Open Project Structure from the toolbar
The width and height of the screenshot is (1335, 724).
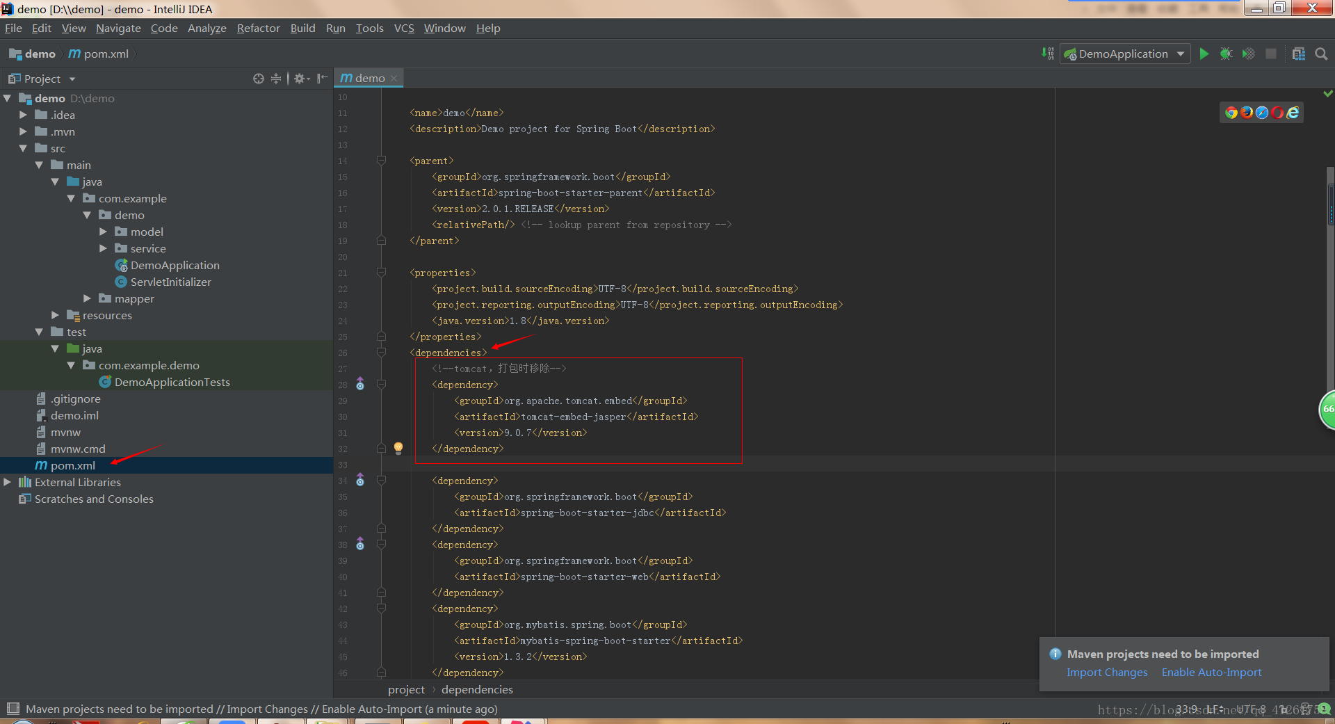[1299, 54]
